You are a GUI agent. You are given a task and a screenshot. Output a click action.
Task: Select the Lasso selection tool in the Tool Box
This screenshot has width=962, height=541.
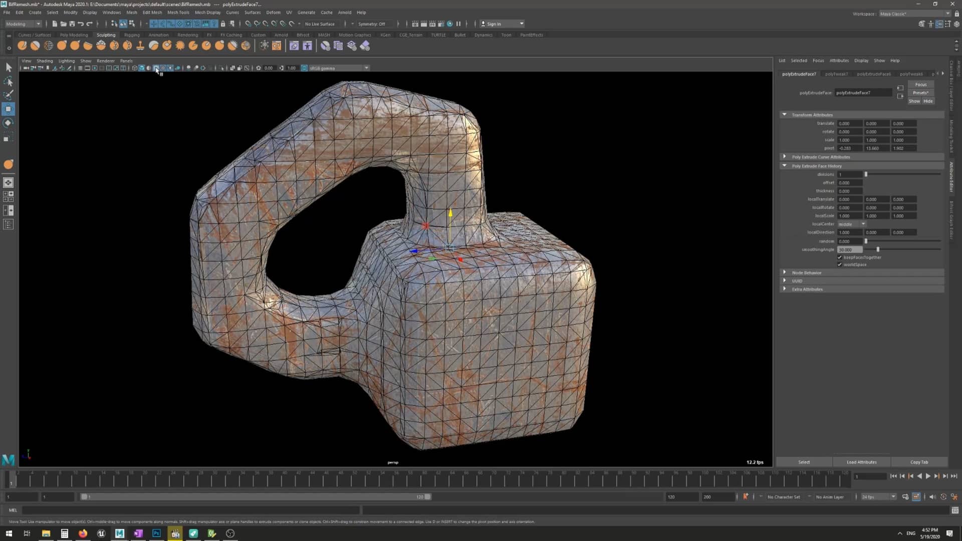click(9, 81)
